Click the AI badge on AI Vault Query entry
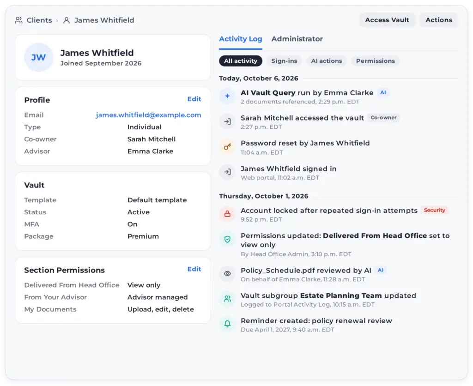Screen dimensions: 473x386 click(x=383, y=93)
